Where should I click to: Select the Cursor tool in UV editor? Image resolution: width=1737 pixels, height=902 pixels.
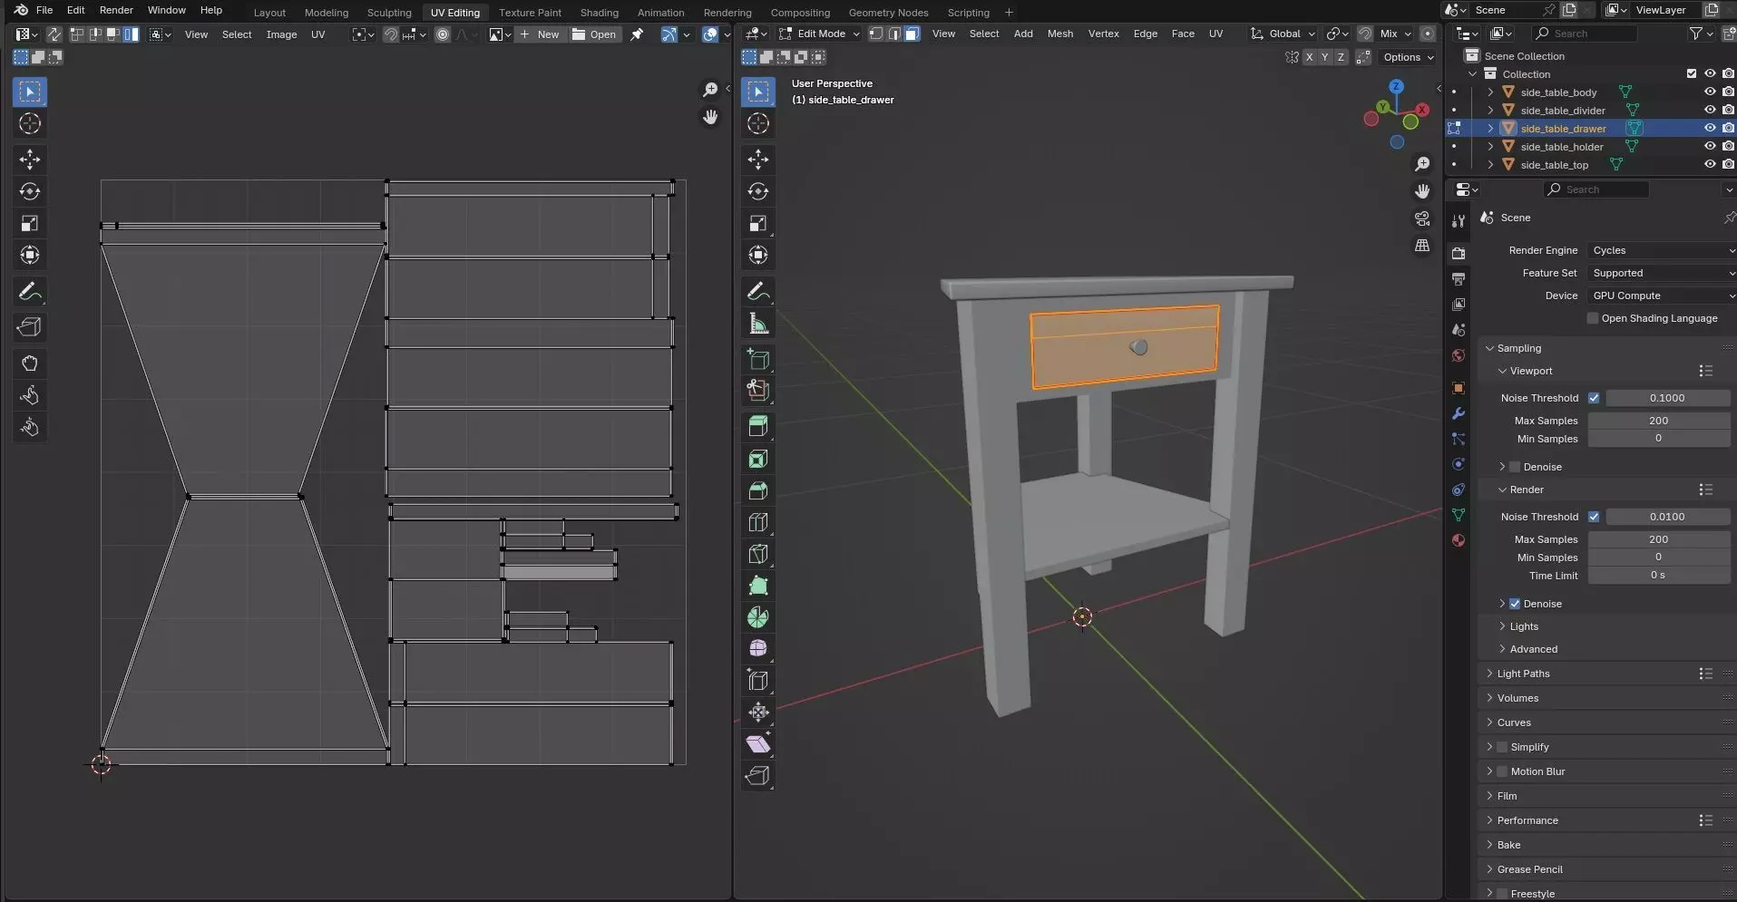tap(30, 123)
